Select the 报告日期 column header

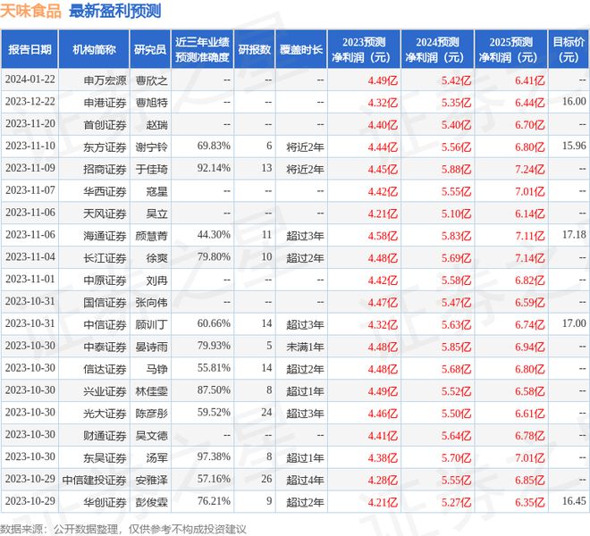[x=29, y=49]
